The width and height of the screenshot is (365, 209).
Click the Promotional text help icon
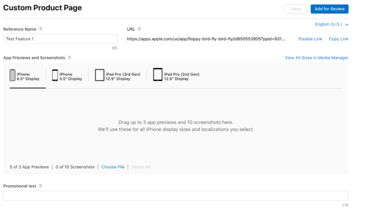[40, 186]
